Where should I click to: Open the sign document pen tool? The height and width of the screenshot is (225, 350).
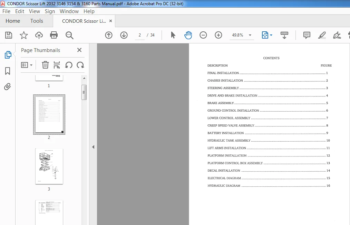pyautogui.click(x=337, y=35)
